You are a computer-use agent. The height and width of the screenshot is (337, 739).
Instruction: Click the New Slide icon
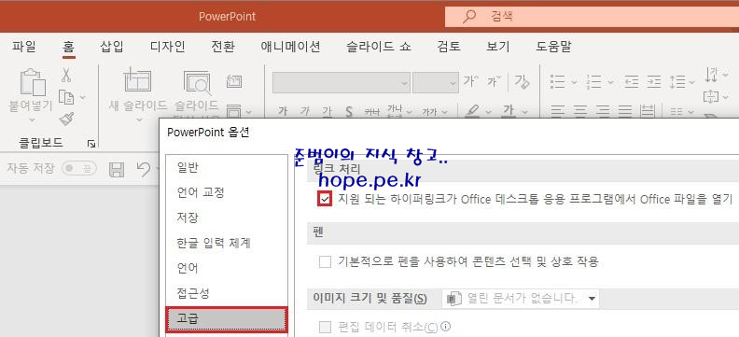click(x=137, y=79)
